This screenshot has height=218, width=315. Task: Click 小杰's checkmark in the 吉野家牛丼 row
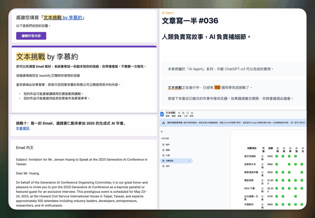(x=301, y=164)
